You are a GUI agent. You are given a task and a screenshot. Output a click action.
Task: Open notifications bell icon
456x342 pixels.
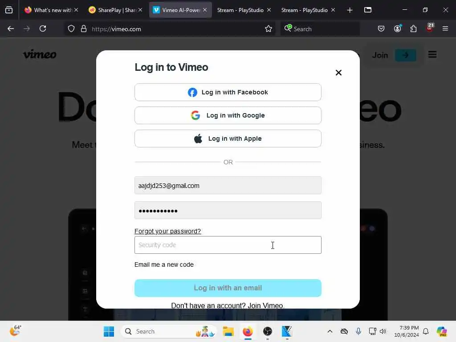[426, 331]
